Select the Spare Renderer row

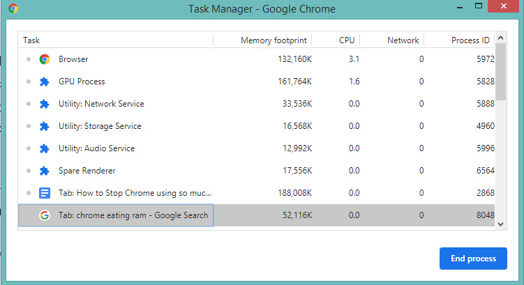tap(256, 171)
